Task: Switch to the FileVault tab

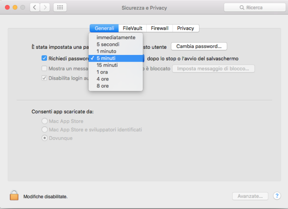Action: point(132,28)
